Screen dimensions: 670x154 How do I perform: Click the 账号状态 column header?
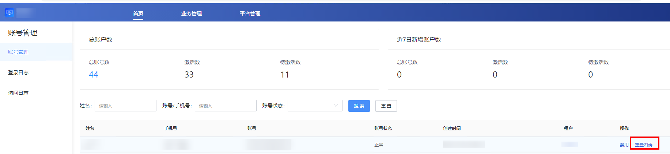pos(383,129)
